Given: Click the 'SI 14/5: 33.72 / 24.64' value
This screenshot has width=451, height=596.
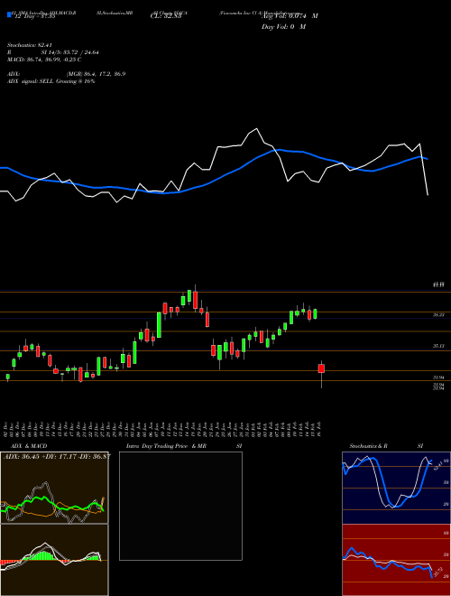Looking at the screenshot, I should click(70, 52).
